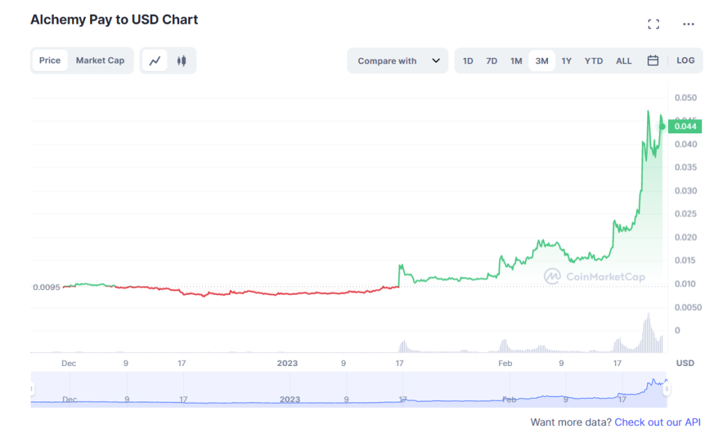
Task: Select the 1D time range
Action: tap(468, 61)
